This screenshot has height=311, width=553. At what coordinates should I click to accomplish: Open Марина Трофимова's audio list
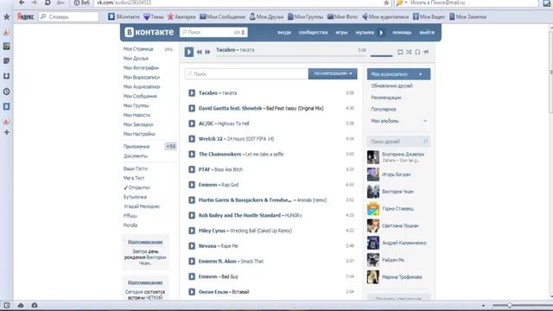pos(402,277)
